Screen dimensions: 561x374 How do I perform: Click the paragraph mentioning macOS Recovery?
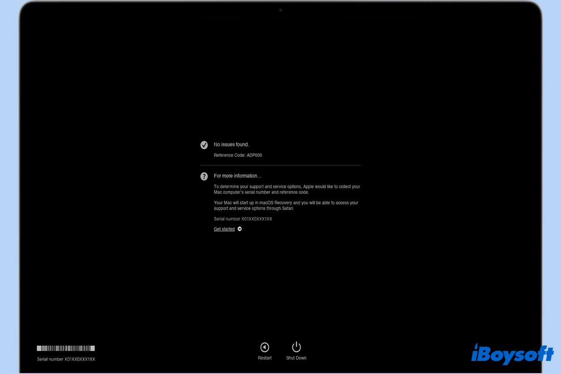tap(286, 206)
